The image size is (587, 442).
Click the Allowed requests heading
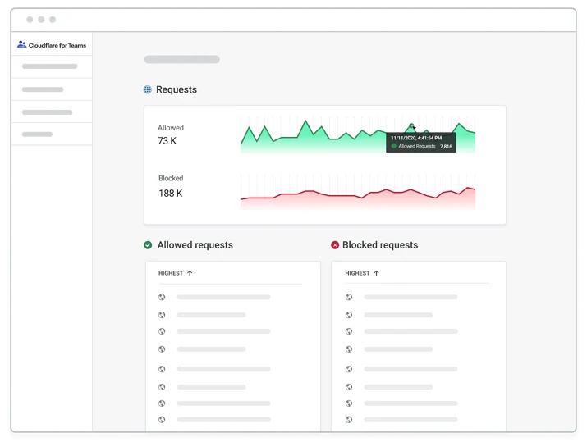(x=195, y=245)
